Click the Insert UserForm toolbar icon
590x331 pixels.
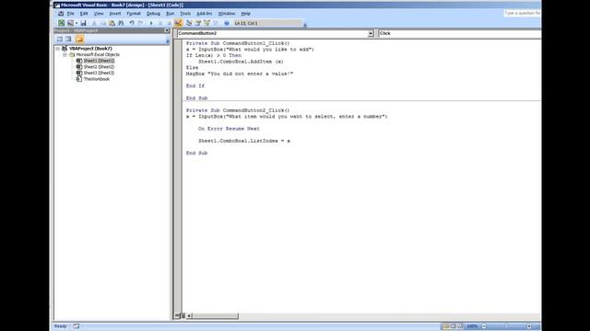point(70,23)
